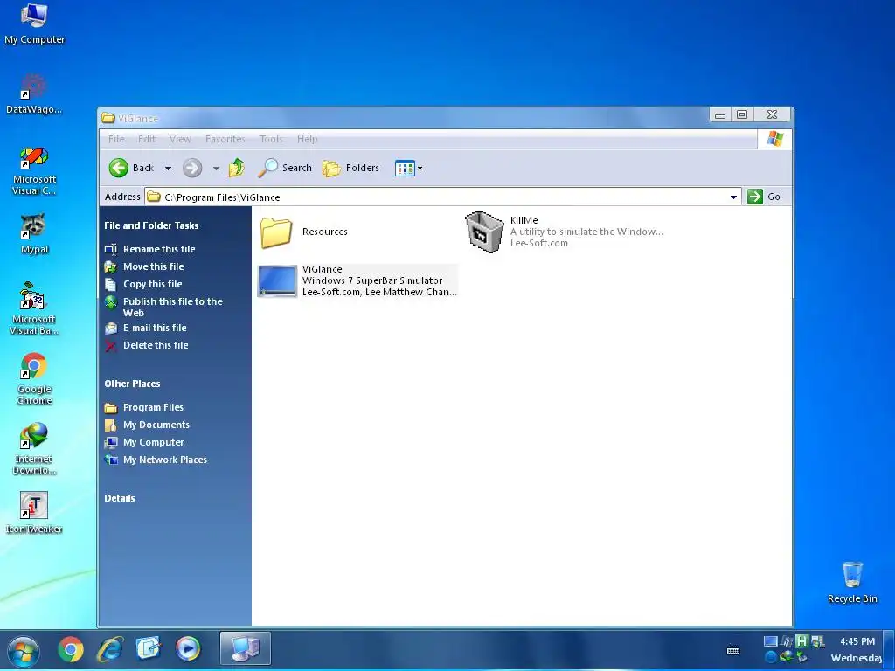Select the ViGlance application icon
This screenshot has width=895, height=671.
(x=277, y=280)
